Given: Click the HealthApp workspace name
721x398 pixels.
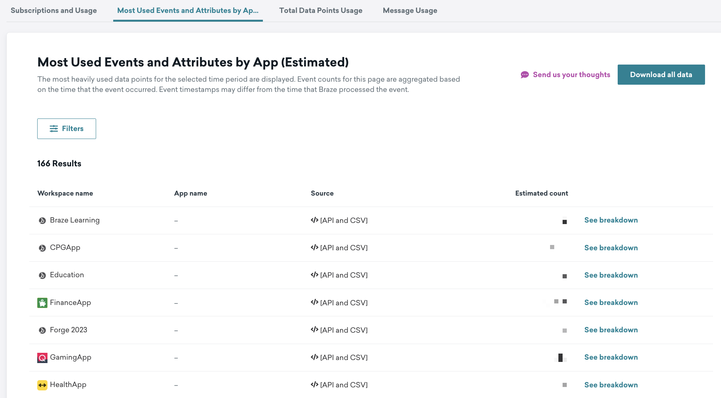Looking at the screenshot, I should pyautogui.click(x=68, y=385).
